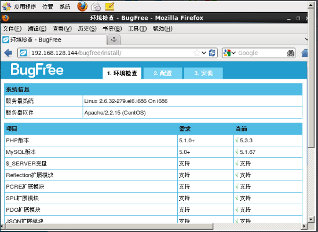Bookmark this page with the star icon
The image size is (318, 232).
click(x=197, y=53)
